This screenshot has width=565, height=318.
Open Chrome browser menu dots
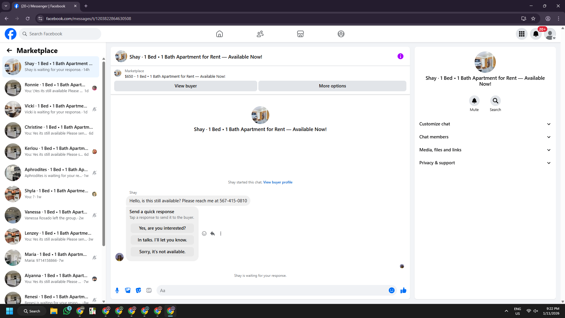(559, 19)
